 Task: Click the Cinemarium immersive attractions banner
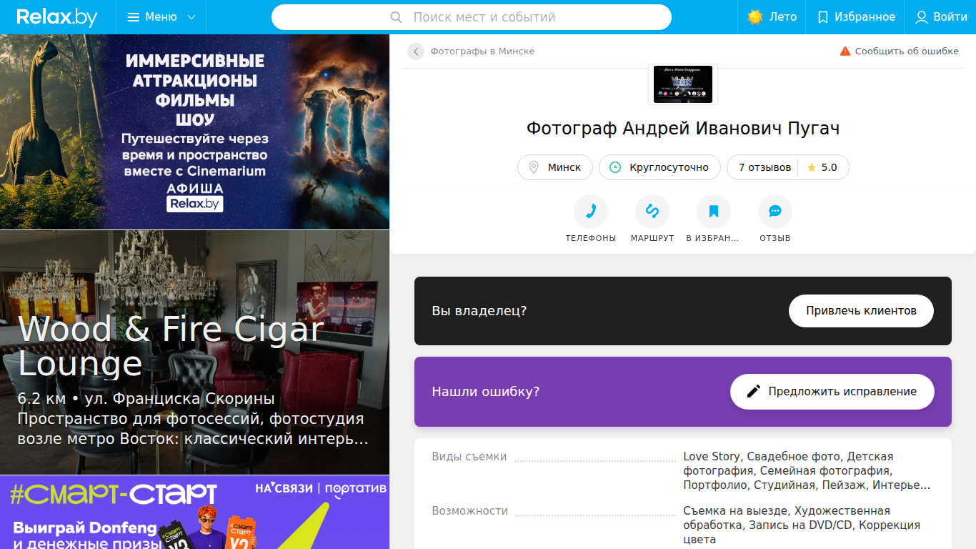click(194, 132)
